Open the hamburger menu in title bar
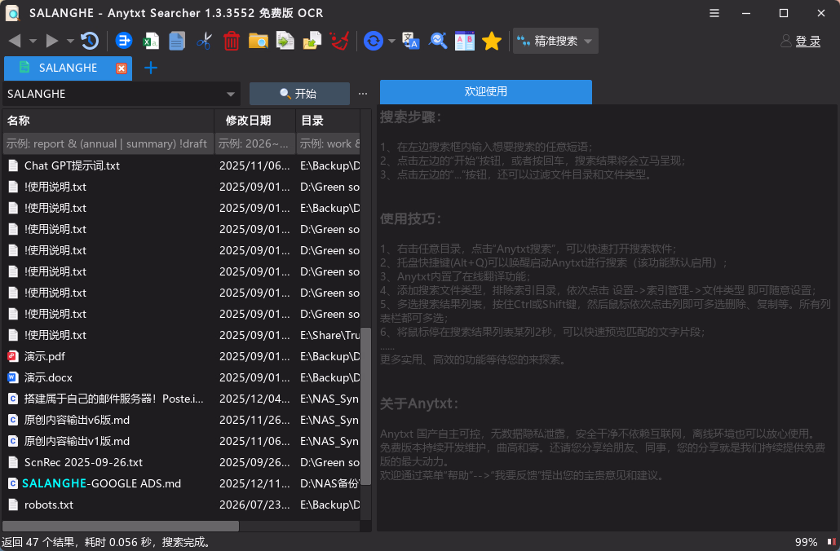 pos(714,13)
